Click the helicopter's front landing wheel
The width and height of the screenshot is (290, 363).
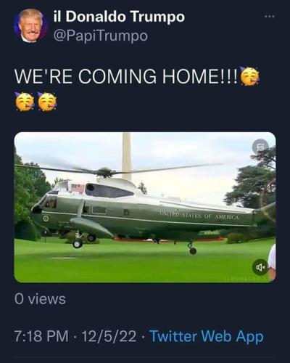click(x=78, y=244)
